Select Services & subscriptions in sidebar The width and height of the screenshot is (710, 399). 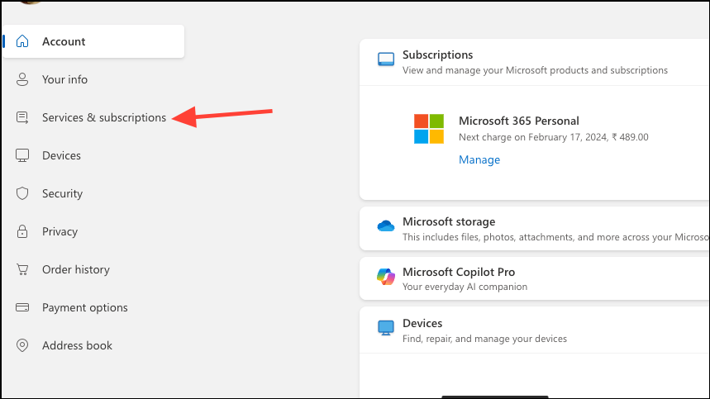[104, 117]
